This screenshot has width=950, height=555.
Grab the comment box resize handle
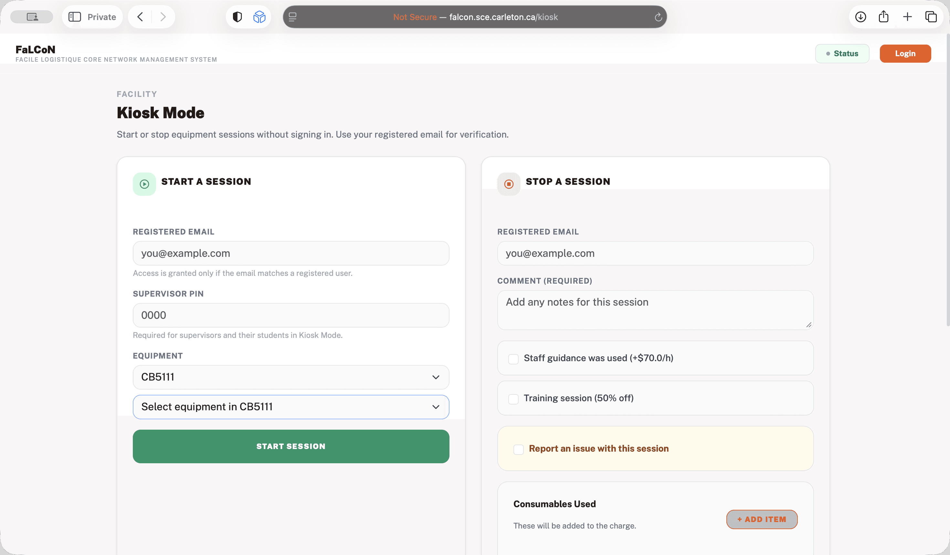click(x=808, y=325)
